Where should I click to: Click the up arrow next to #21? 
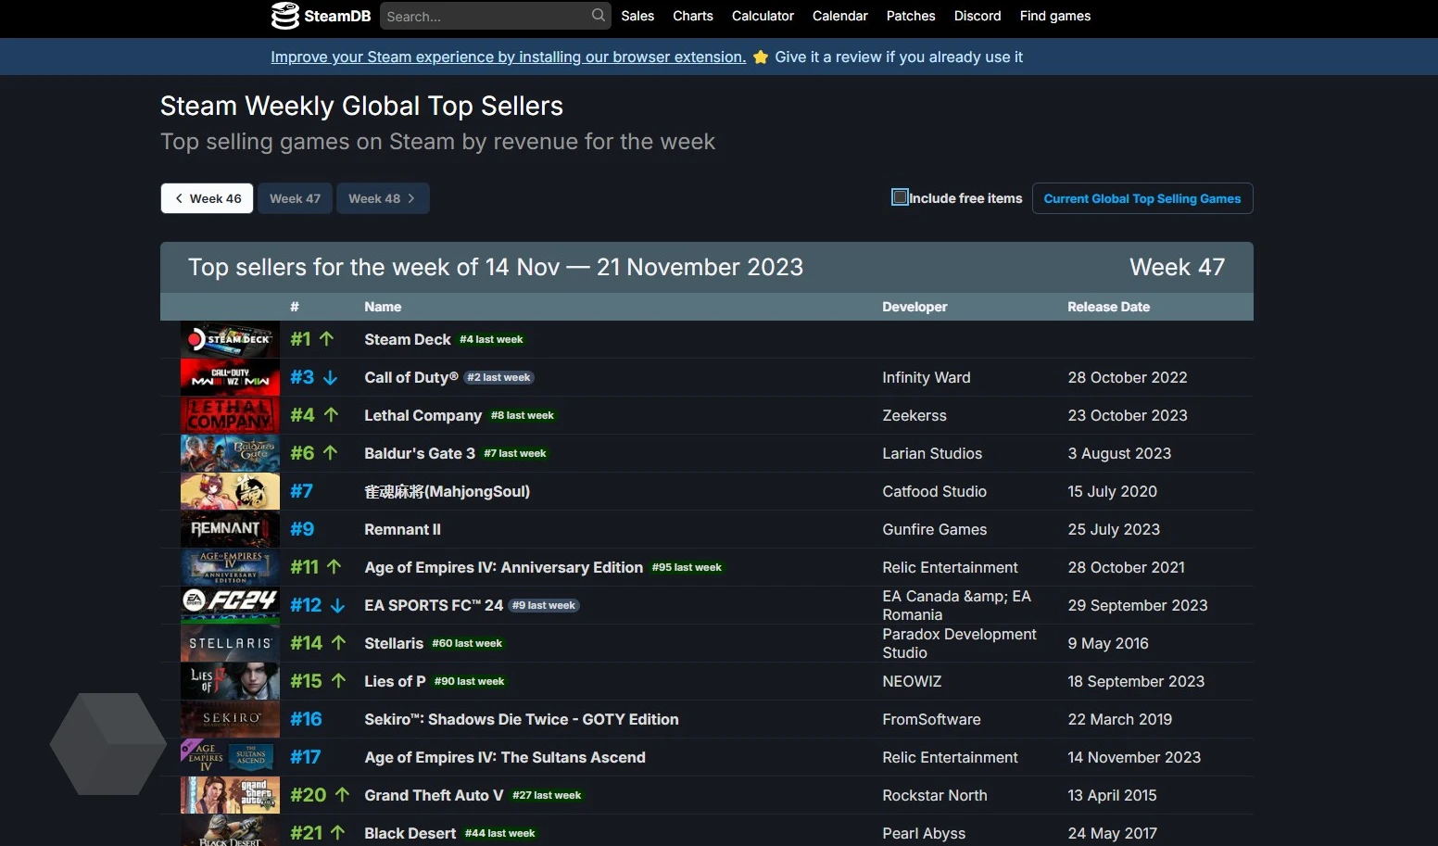(x=337, y=833)
